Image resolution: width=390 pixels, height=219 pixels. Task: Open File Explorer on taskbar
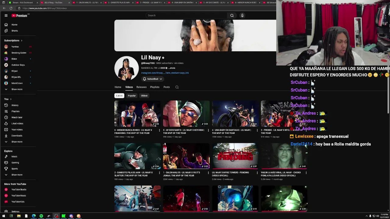pyautogui.click(x=19, y=216)
